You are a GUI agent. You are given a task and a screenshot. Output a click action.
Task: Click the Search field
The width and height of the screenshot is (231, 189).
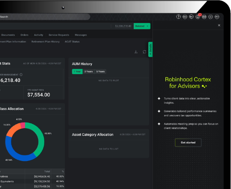point(44,17)
